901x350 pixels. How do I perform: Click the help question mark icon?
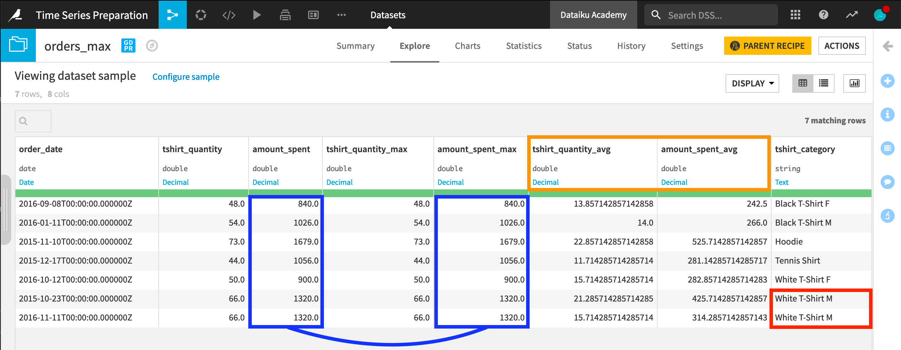tap(823, 15)
